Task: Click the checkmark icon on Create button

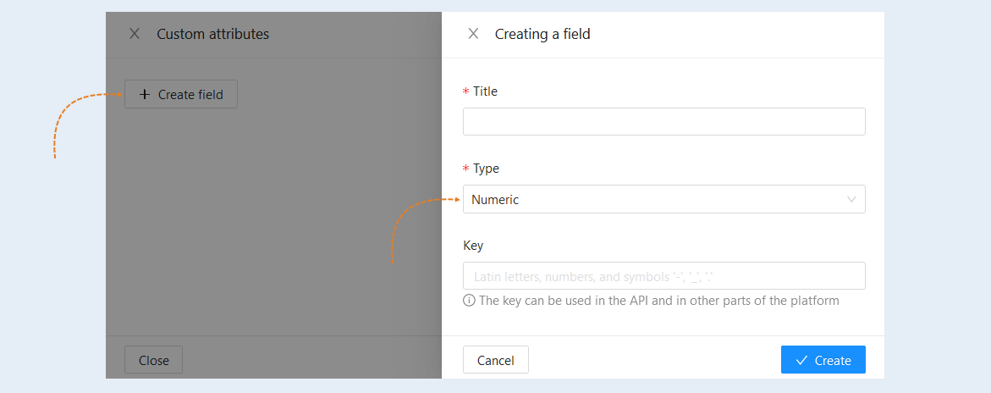Action: tap(802, 360)
